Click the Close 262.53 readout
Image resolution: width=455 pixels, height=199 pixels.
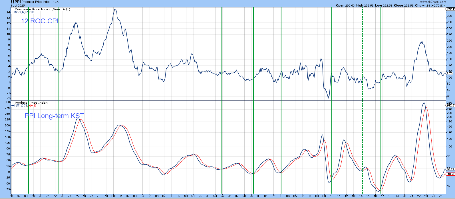click(404, 5)
